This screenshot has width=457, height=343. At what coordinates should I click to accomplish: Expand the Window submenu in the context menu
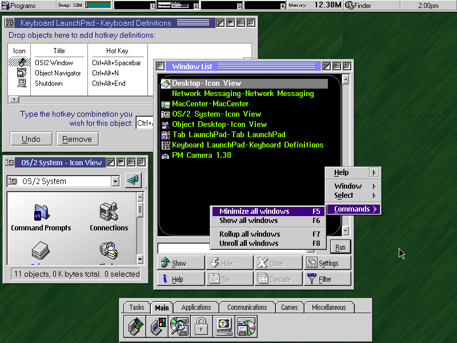coord(353,186)
